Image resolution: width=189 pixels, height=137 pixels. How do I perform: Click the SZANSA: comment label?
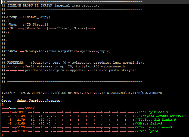12,51
